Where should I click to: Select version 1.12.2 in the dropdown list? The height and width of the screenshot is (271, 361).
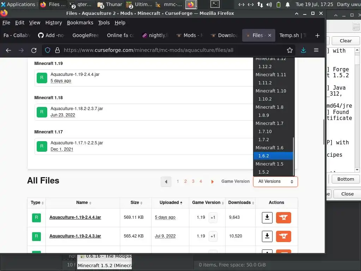coord(273,67)
